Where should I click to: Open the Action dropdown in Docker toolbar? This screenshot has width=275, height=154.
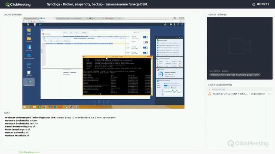77,33
